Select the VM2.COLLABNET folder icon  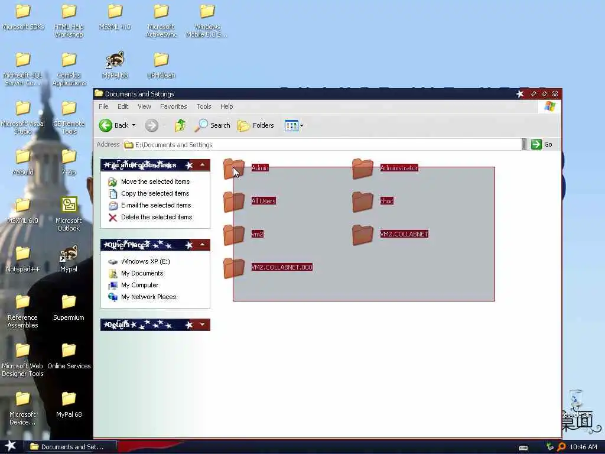[x=363, y=235]
